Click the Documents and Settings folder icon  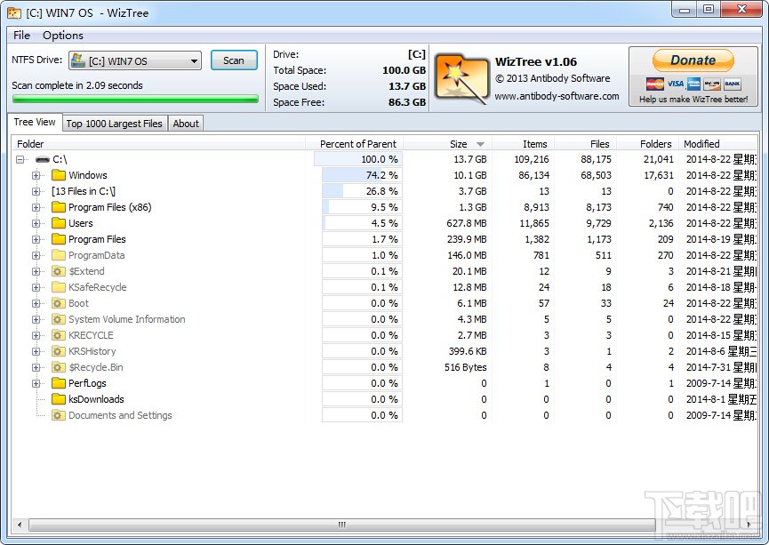tap(59, 415)
